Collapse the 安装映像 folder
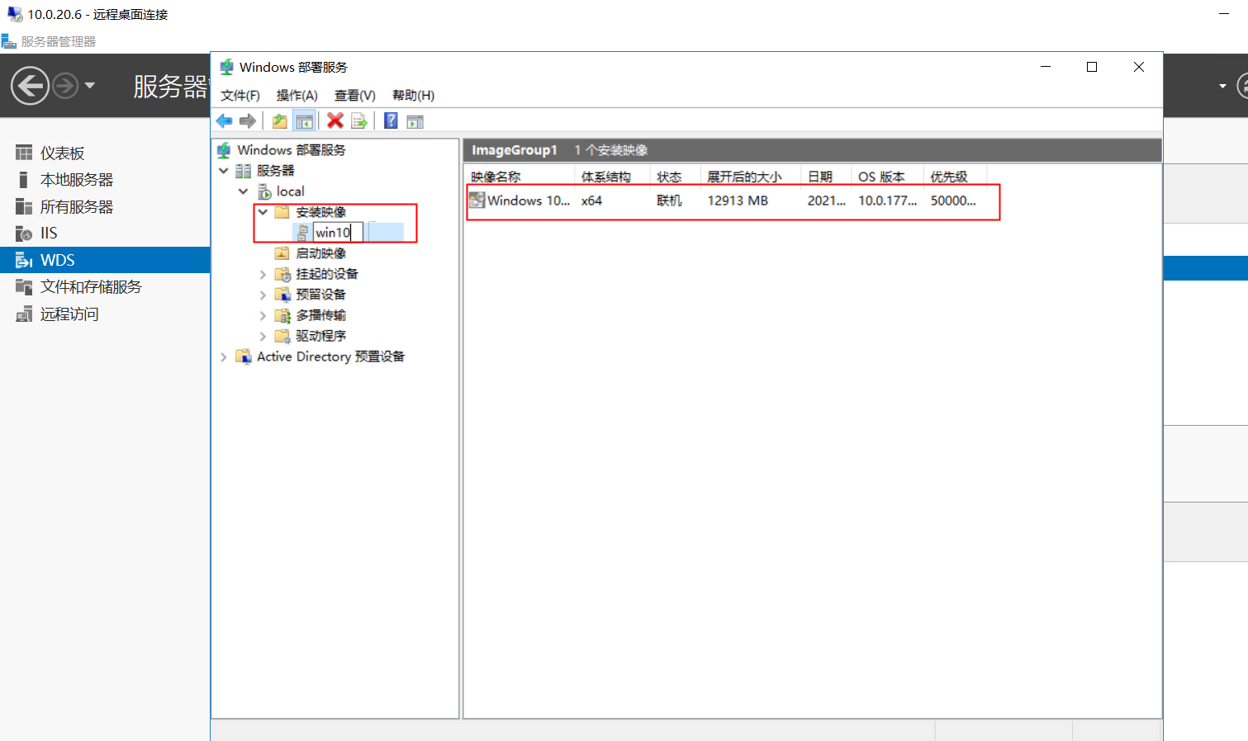The image size is (1248, 741). (263, 212)
